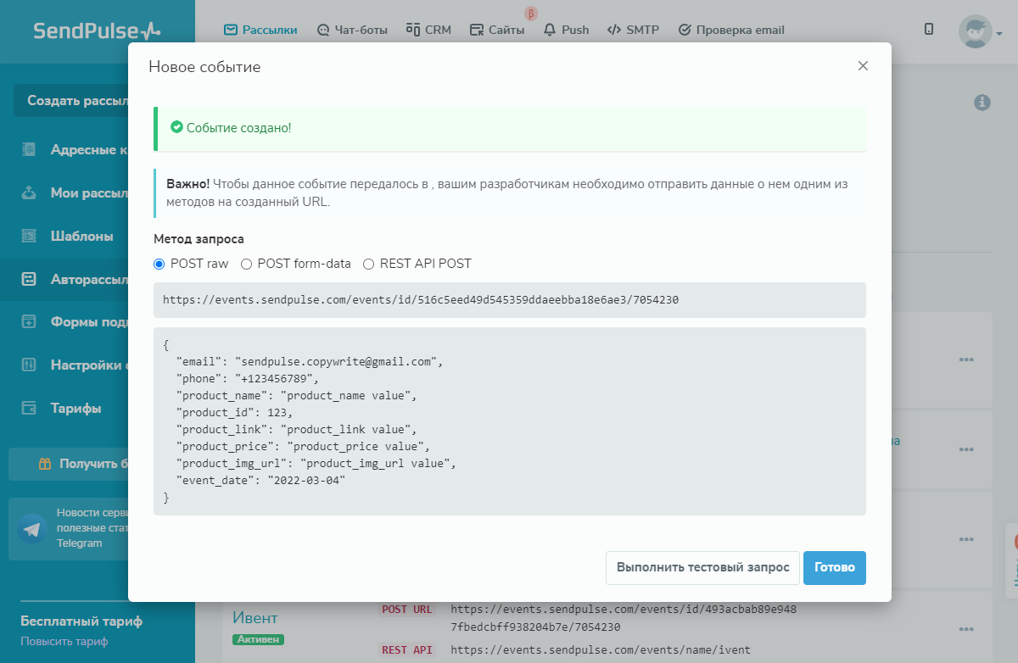The image size is (1018, 663).
Task: Open three-dots menu for Ивент row
Action: [x=966, y=629]
